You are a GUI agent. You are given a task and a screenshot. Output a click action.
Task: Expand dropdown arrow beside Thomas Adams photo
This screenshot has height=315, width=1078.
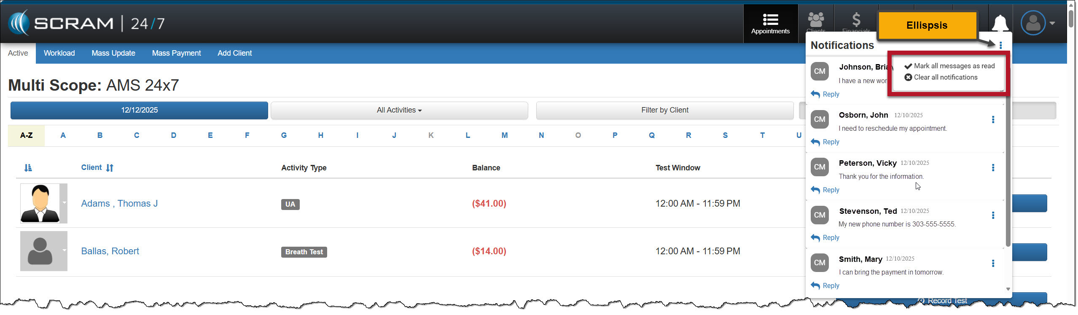(x=64, y=203)
